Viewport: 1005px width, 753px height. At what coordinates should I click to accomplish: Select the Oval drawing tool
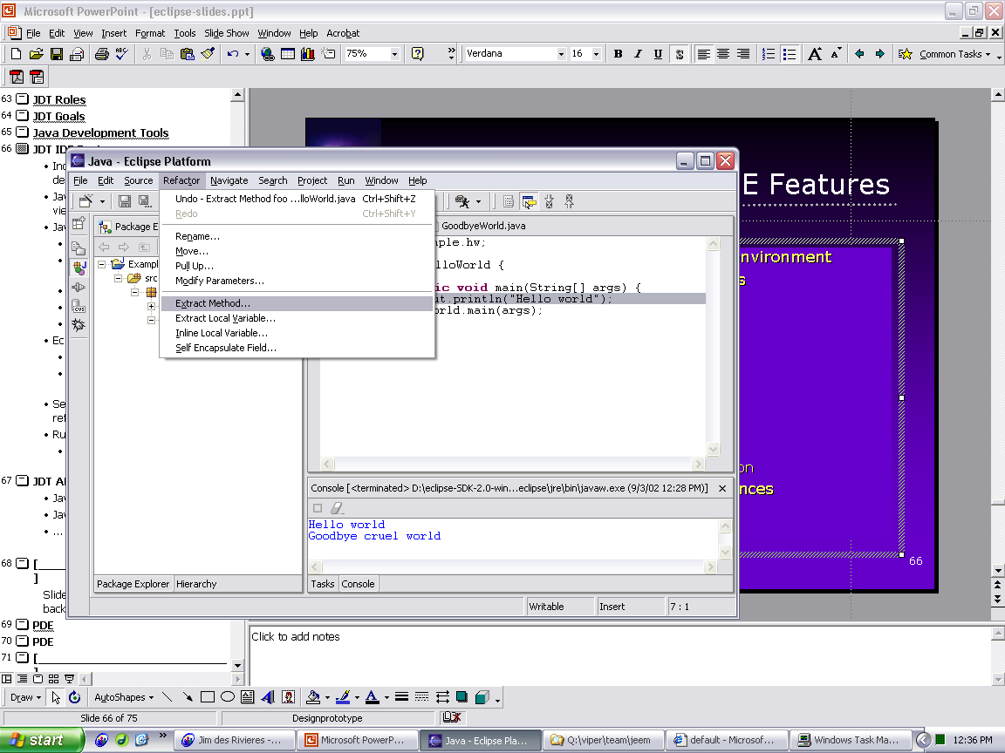coord(228,697)
